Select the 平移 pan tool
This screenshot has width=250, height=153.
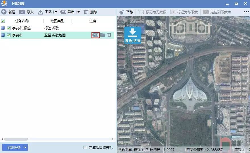coord(126,12)
